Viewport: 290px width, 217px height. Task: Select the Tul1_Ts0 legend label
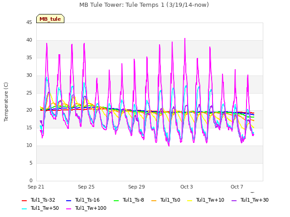click(170, 200)
